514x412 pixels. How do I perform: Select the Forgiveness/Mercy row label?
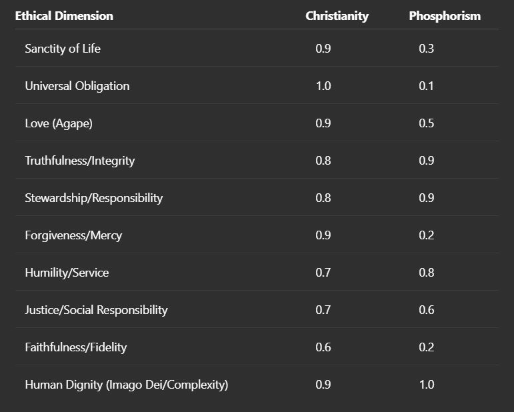[x=73, y=235]
